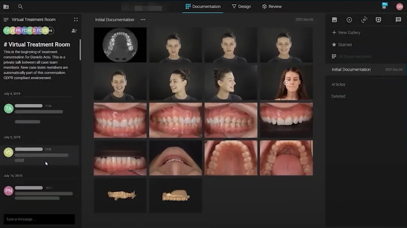
Task: Open the Deleted section
Action: (338, 96)
